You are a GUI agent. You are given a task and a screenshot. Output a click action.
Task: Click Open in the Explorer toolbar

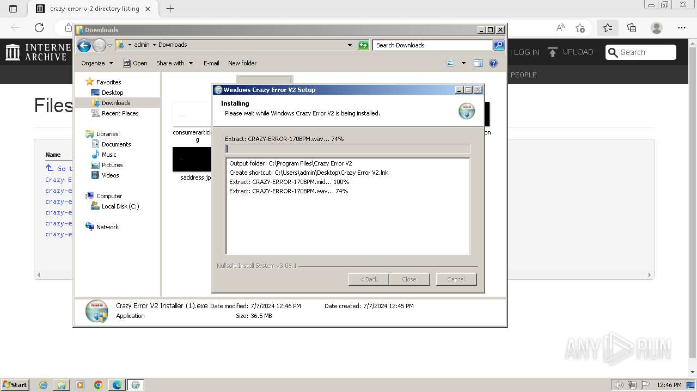coord(135,63)
